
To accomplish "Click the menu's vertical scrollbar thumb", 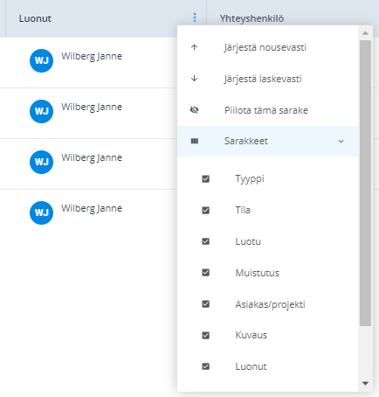I will [365, 183].
